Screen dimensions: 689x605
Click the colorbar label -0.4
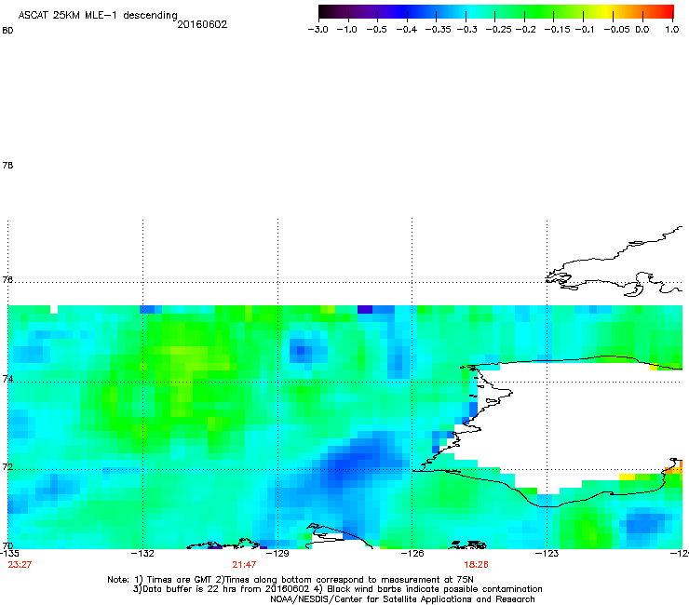coord(407,30)
